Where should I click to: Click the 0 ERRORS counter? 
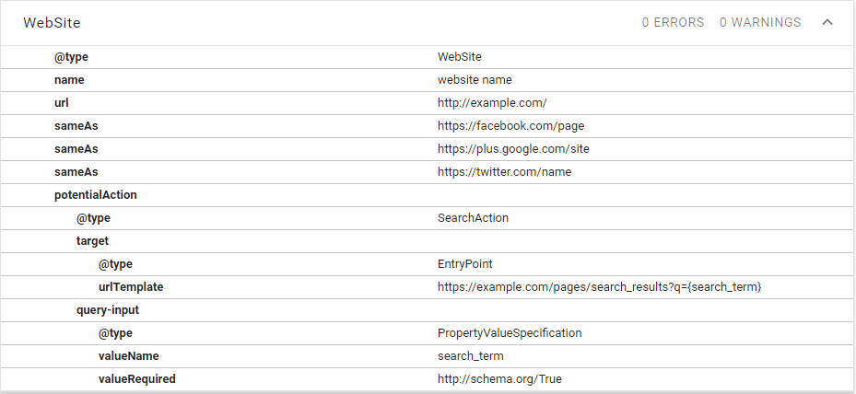673,22
